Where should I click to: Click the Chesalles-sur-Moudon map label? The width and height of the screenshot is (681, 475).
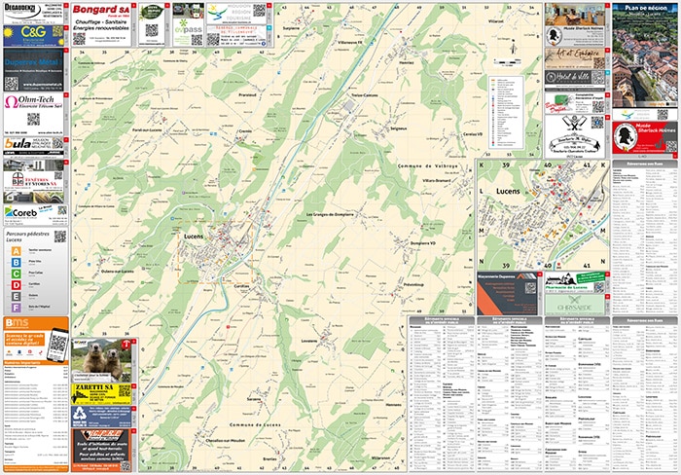226,440
